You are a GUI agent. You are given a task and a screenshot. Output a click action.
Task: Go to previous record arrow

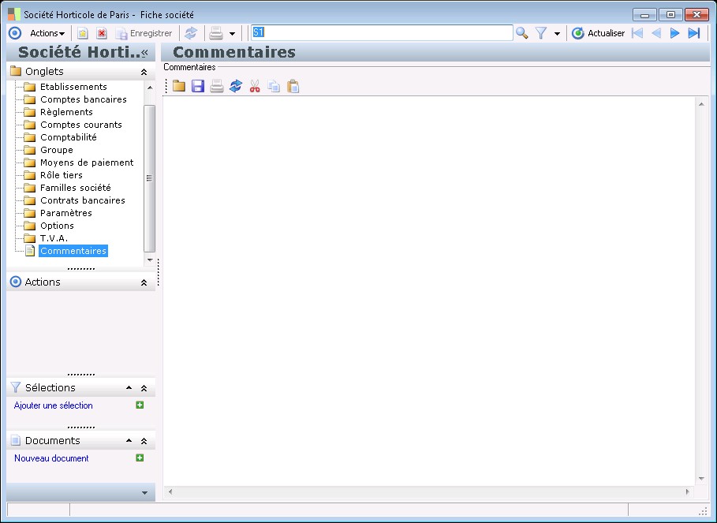click(656, 33)
